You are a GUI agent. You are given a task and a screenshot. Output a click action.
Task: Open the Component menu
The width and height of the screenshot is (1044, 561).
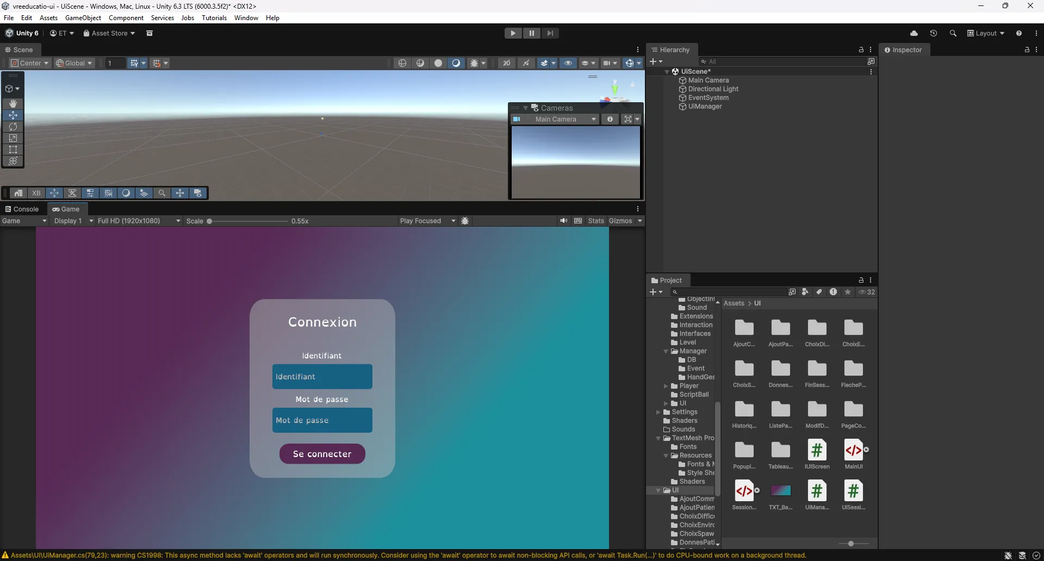(126, 18)
